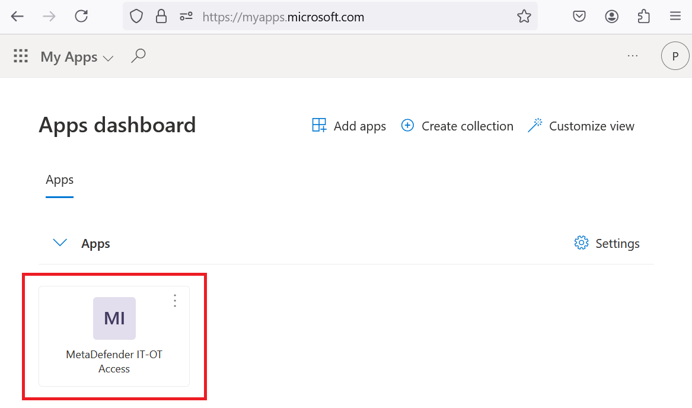Open the header ellipsis more options
The image size is (692, 408).
[x=633, y=56]
